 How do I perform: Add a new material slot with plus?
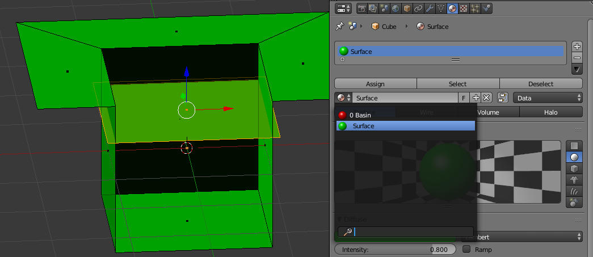[577, 47]
